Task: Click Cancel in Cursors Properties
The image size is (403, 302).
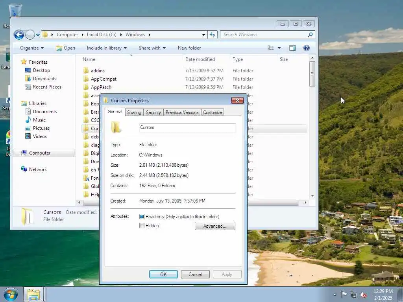Action: 195,274
